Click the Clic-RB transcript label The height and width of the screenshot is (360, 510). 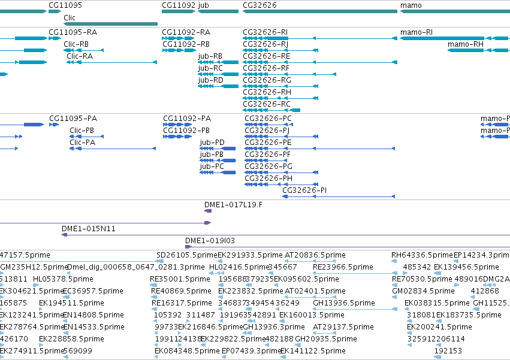pyautogui.click(x=76, y=44)
